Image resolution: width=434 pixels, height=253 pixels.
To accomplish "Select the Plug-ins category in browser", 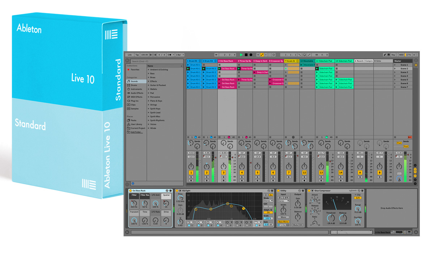I will pos(135,101).
